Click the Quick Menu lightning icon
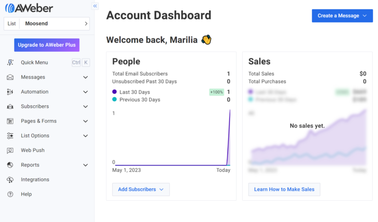The width and height of the screenshot is (378, 222). pos(10,63)
